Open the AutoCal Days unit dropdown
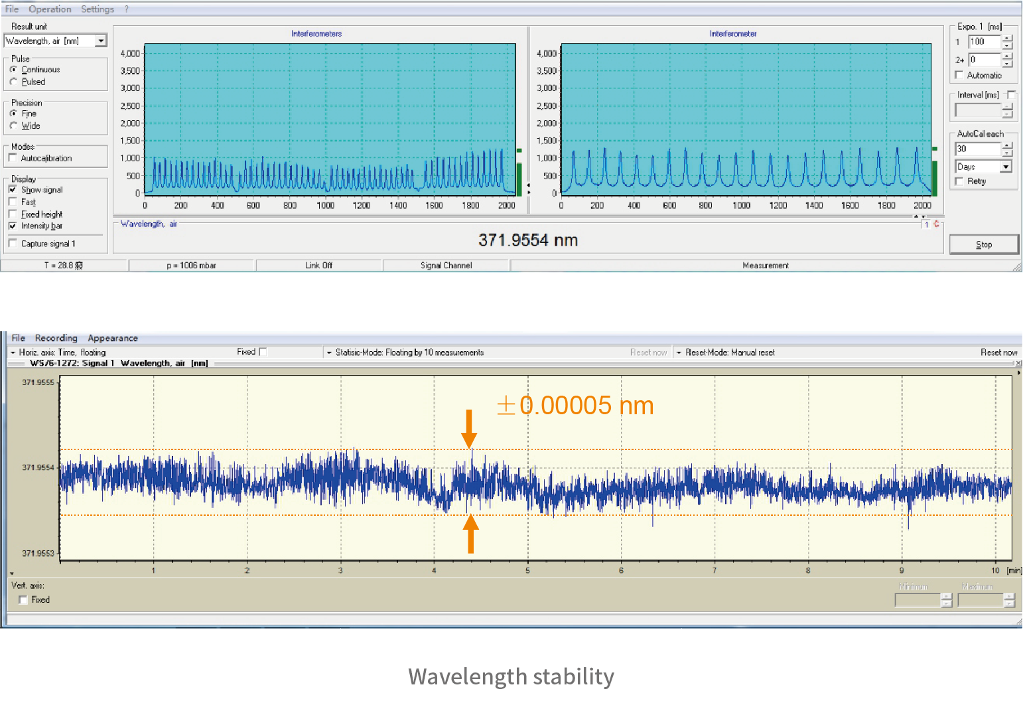Screen dimensions: 1023x707 pos(1006,167)
